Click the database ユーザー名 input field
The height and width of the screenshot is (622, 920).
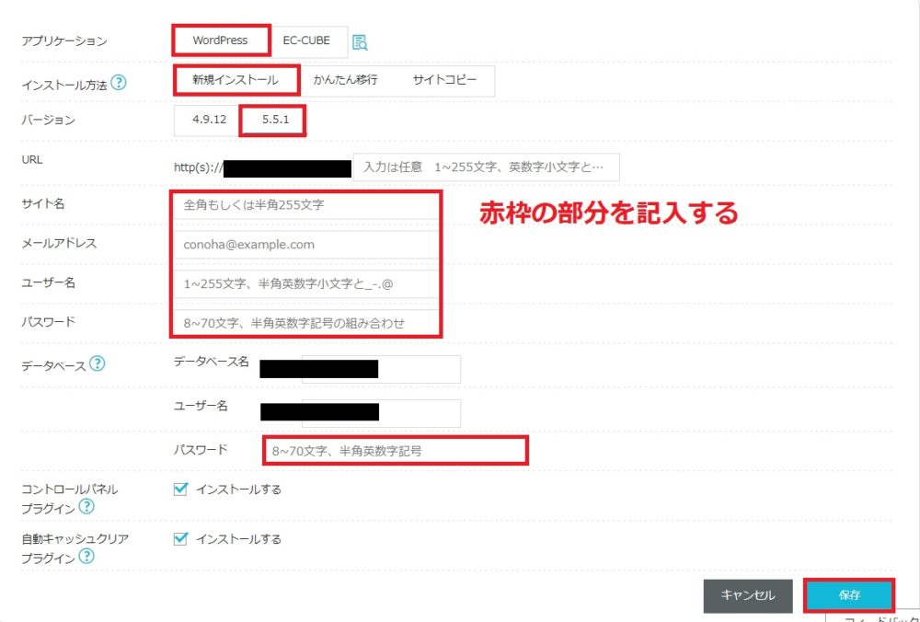[381, 414]
